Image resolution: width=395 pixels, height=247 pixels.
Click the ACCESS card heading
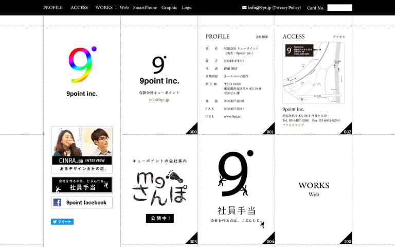tap(294, 37)
